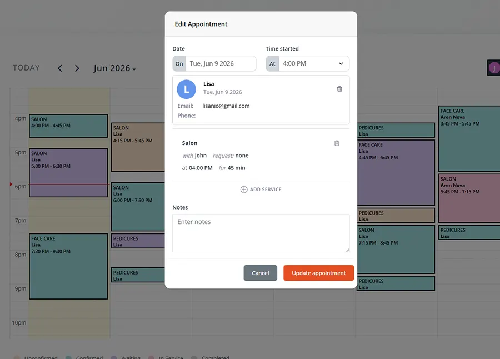The width and height of the screenshot is (500, 359).
Task: Remove Salon service with trash icon
Action: [337, 143]
